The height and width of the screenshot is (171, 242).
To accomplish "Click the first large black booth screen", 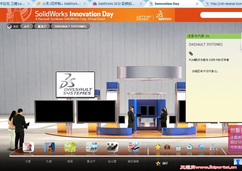I will (x=54, y=112).
